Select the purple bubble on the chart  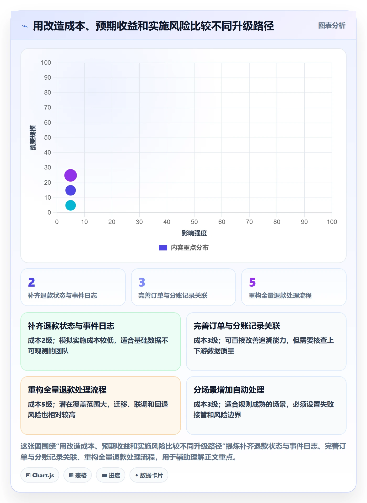71,175
